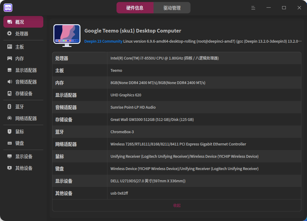Screen dimensions: 307x221
Task: Click the 网络适配器 table row label
Action: click(66, 144)
